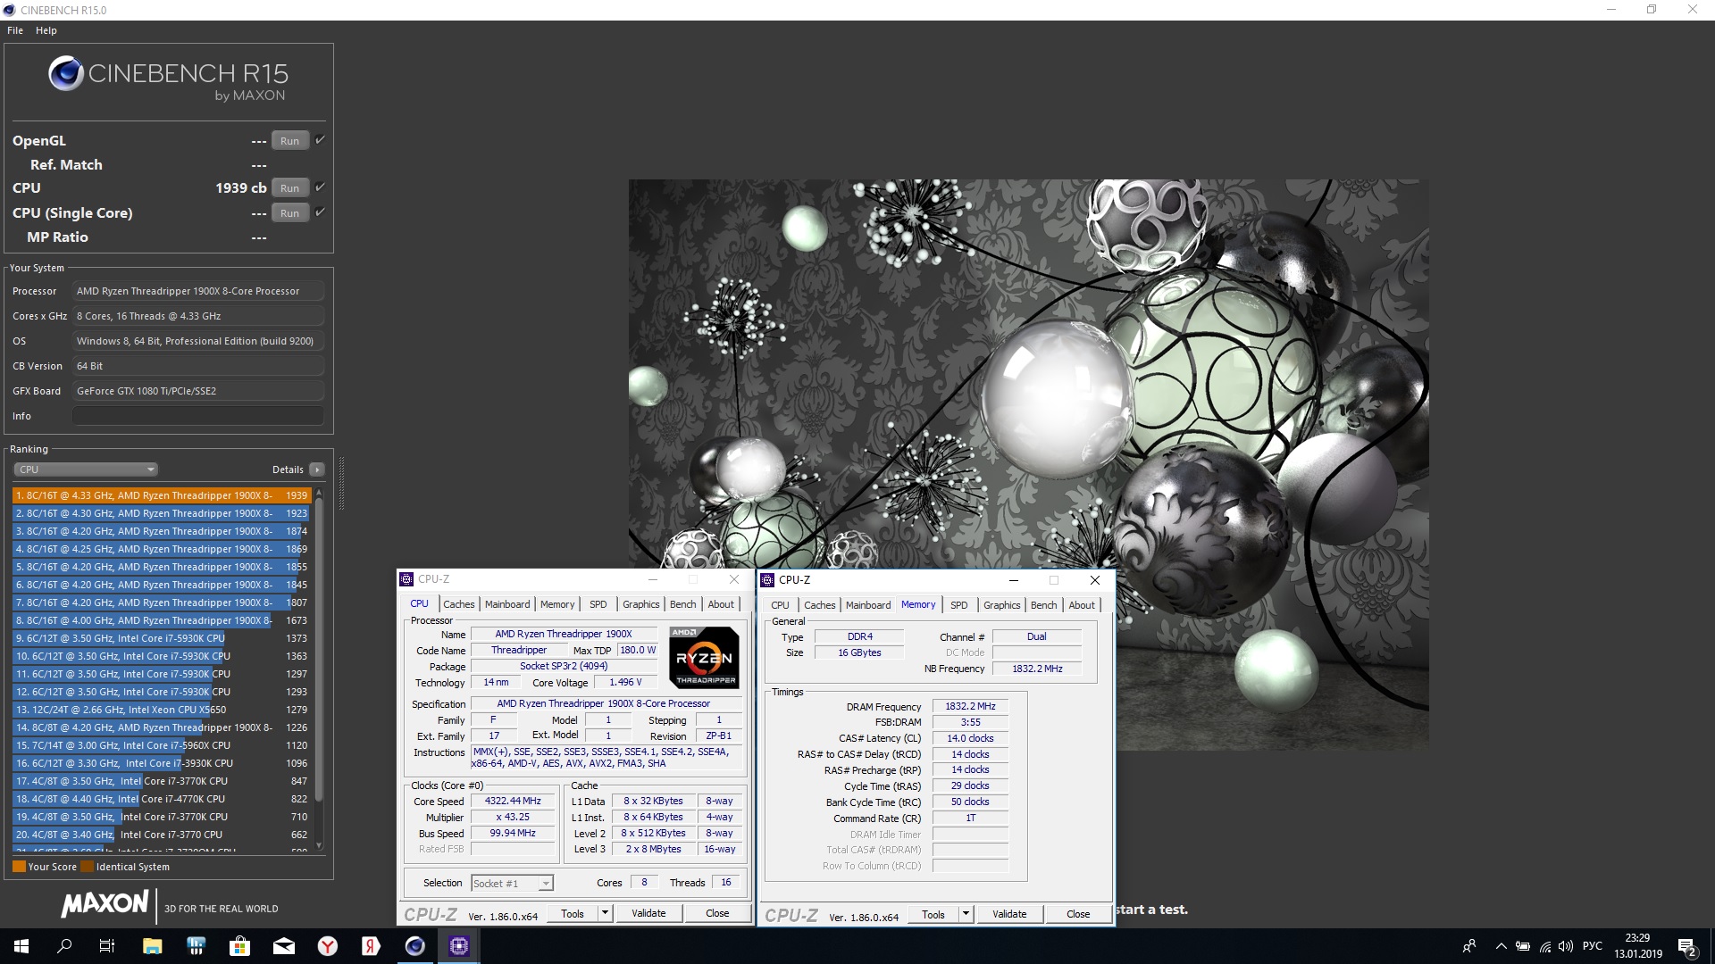Screen dimensions: 1715x964
Task: Click the ranking Details arrow button
Action: [317, 470]
